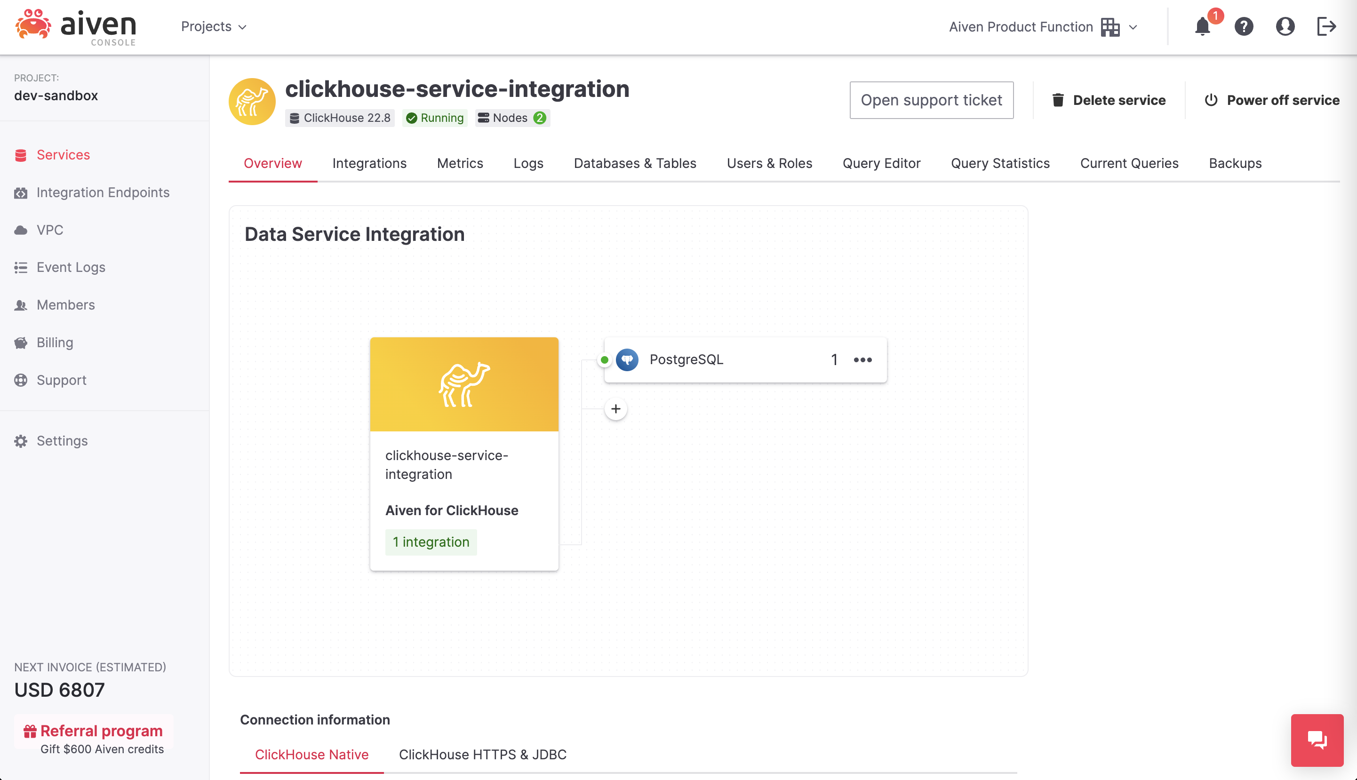1357x780 pixels.
Task: Click the ClickHouse camel graphic on the service card
Action: click(x=464, y=384)
